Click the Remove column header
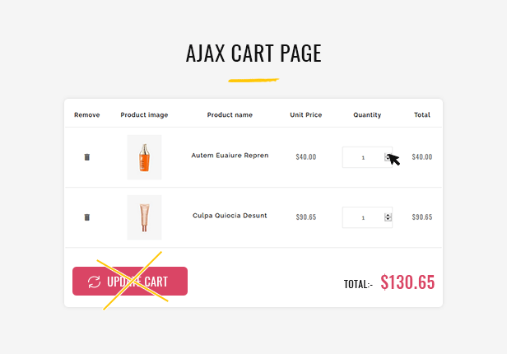507x354 pixels. coord(87,114)
